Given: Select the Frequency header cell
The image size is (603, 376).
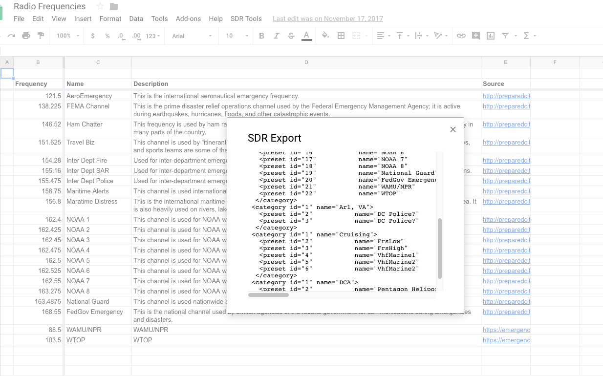Looking at the screenshot, I should click(x=38, y=84).
